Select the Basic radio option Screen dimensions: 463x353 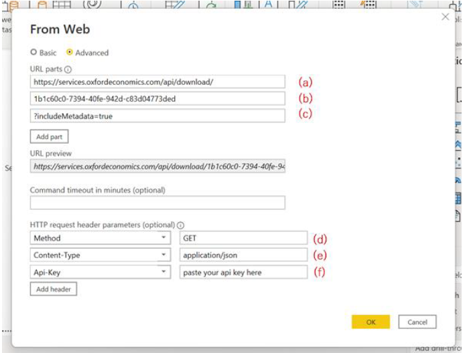click(34, 52)
